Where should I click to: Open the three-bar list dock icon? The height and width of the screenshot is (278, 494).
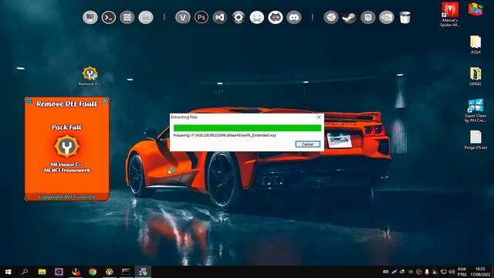[127, 17]
